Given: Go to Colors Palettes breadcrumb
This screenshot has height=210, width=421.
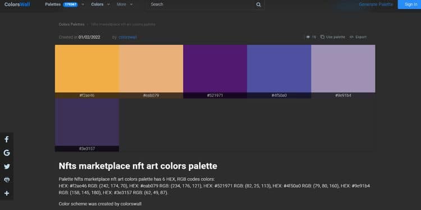Looking at the screenshot, I should click(x=71, y=25).
